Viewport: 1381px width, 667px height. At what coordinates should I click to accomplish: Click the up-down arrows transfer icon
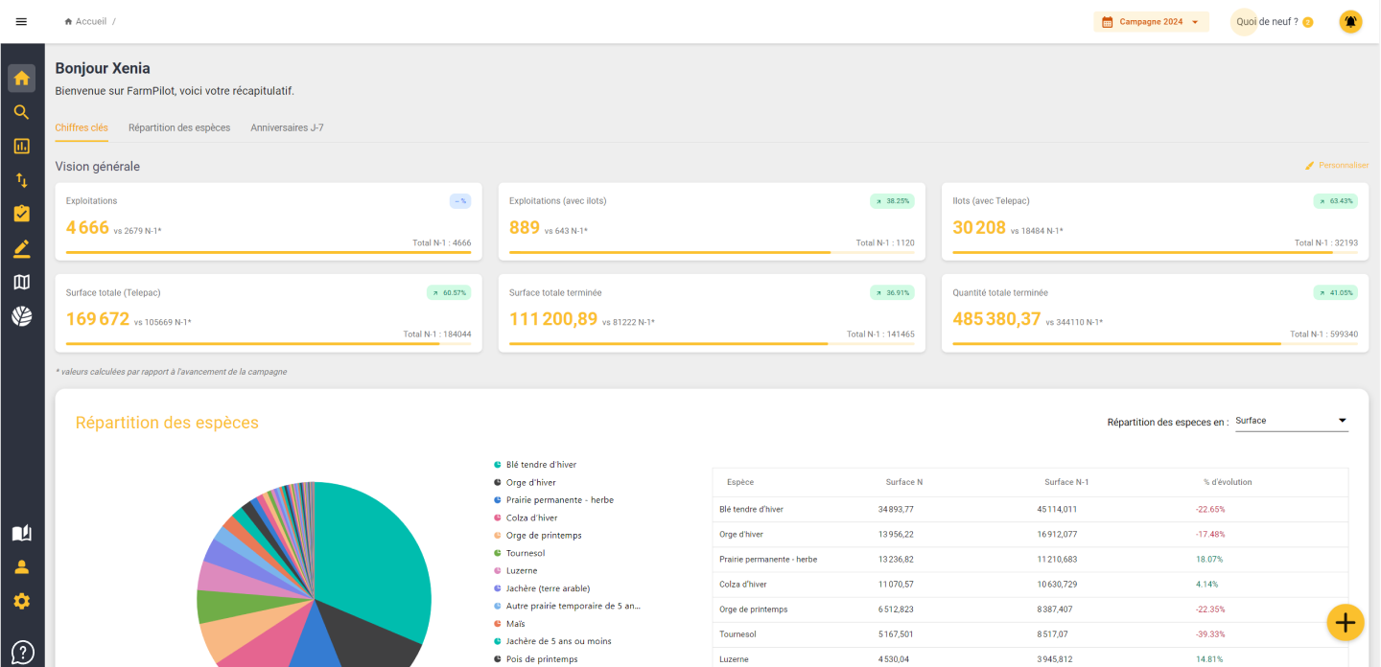pos(21,180)
